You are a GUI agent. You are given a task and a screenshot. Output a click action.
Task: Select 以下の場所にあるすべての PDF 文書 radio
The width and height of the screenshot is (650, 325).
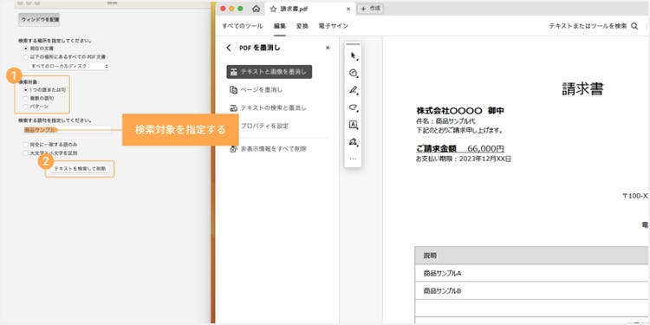tap(26, 57)
